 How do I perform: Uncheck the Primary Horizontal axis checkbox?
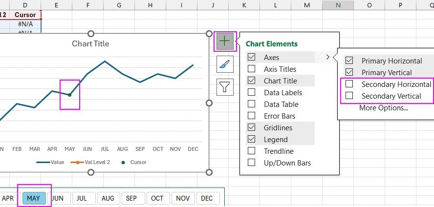pyautogui.click(x=349, y=61)
